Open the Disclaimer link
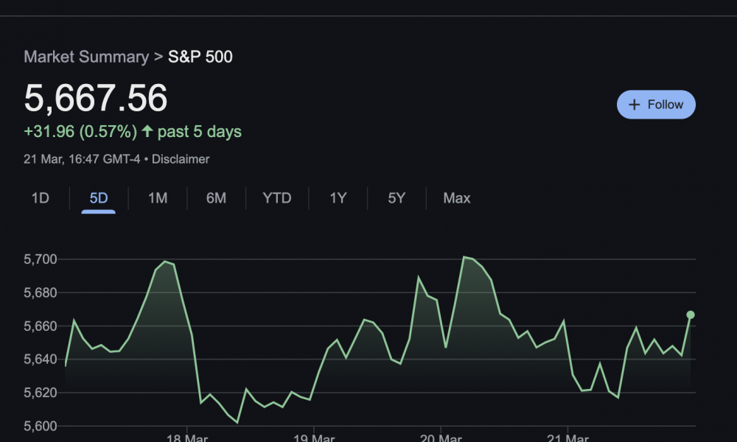737x442 pixels. 181,159
